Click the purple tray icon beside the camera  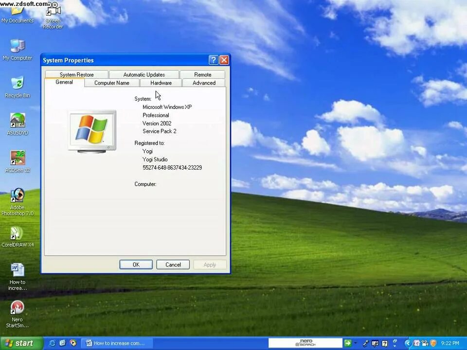[416, 343]
